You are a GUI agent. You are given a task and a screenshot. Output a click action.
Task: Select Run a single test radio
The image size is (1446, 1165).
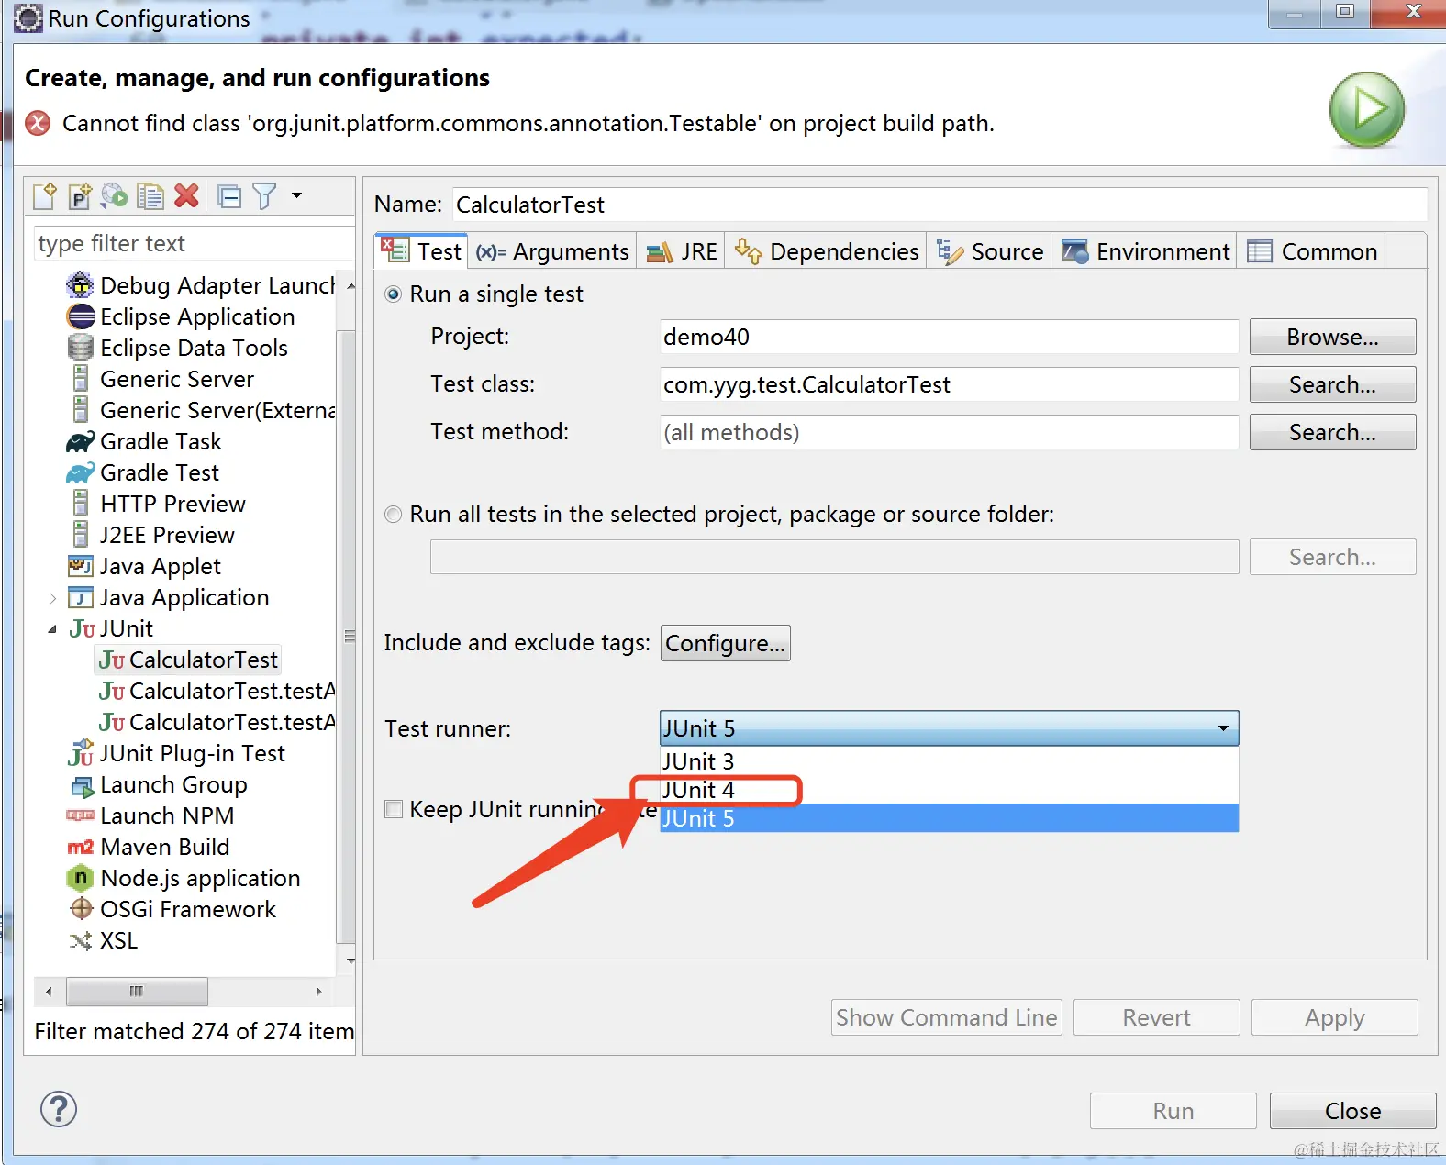(x=394, y=294)
